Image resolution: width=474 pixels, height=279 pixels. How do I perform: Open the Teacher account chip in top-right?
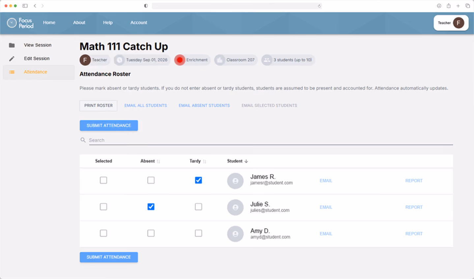click(451, 23)
